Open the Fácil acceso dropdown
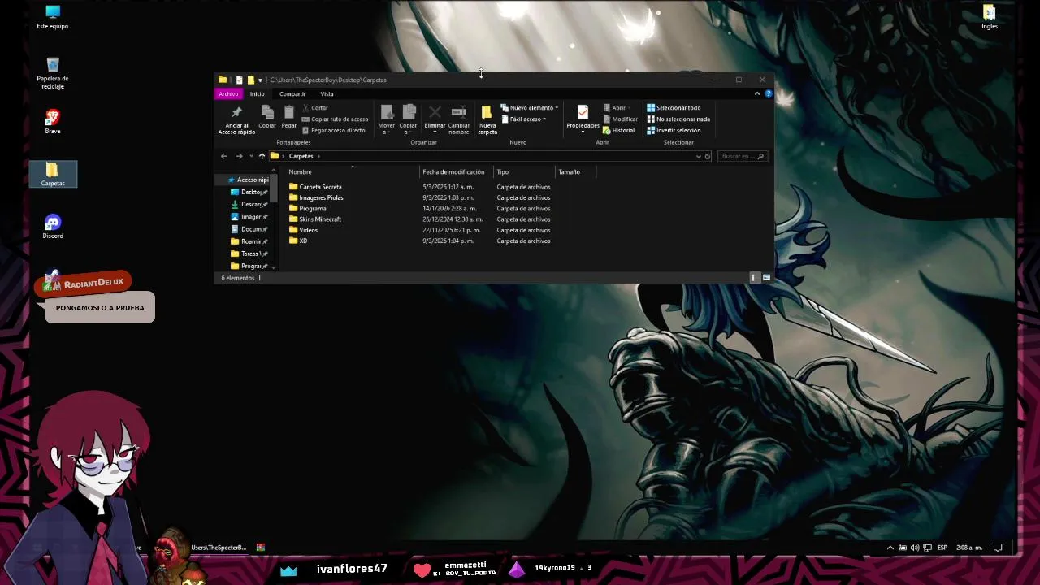 [x=524, y=119]
